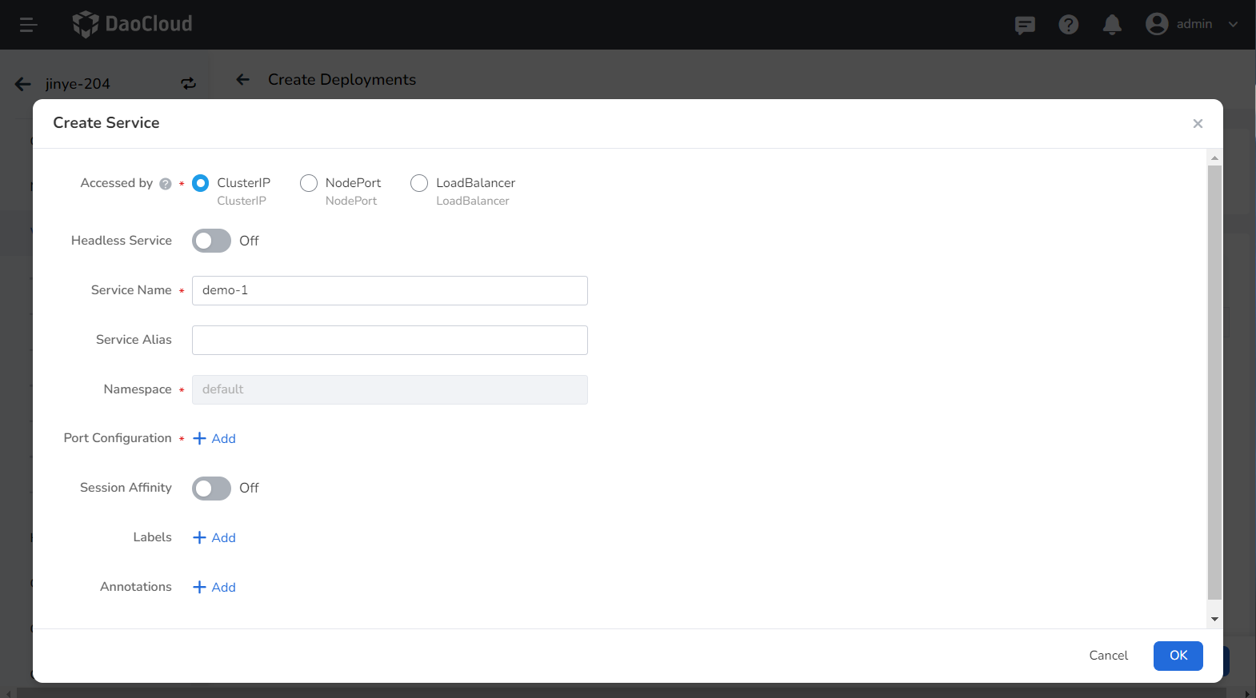Select the LoadBalancer access type
Screen dimensions: 1256x698
(419, 183)
